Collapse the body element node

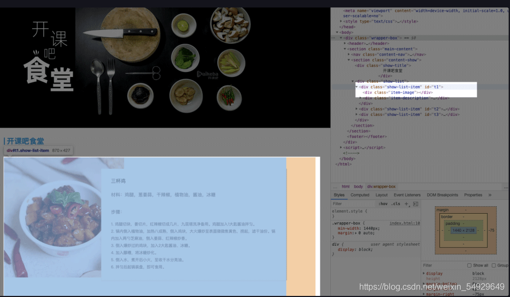click(337, 33)
